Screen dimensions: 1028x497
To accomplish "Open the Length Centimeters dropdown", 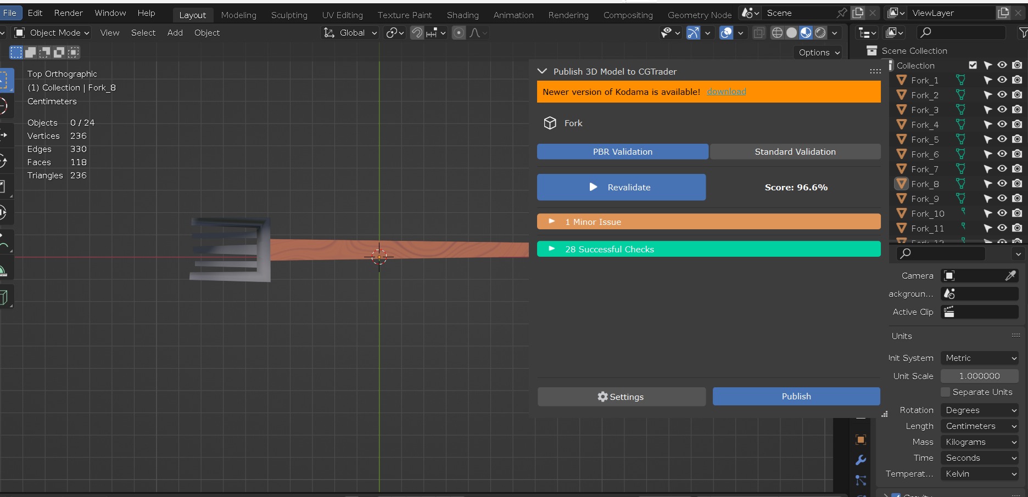I will click(x=980, y=426).
